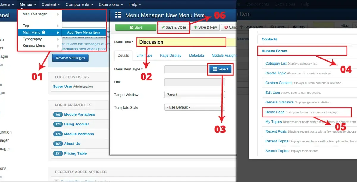Image resolution: width=357 pixels, height=182 pixels.
Task: Click Save & Close button
Action: (x=173, y=27)
